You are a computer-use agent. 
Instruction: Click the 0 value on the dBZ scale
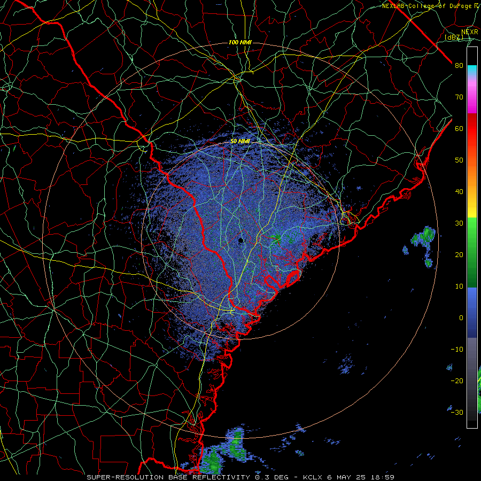coord(461,318)
